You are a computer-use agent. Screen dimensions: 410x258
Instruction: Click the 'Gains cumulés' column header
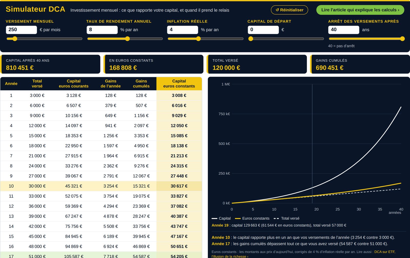[x=141, y=84]
